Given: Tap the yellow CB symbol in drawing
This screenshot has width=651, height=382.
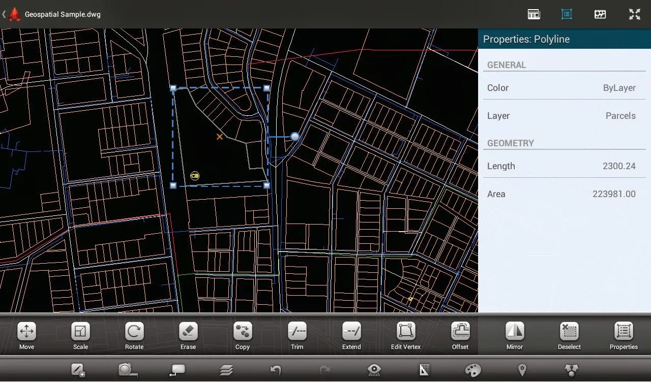Looking at the screenshot, I should point(195,176).
